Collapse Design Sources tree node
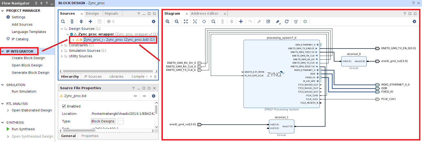This screenshot has height=142, width=422. (x=62, y=29)
